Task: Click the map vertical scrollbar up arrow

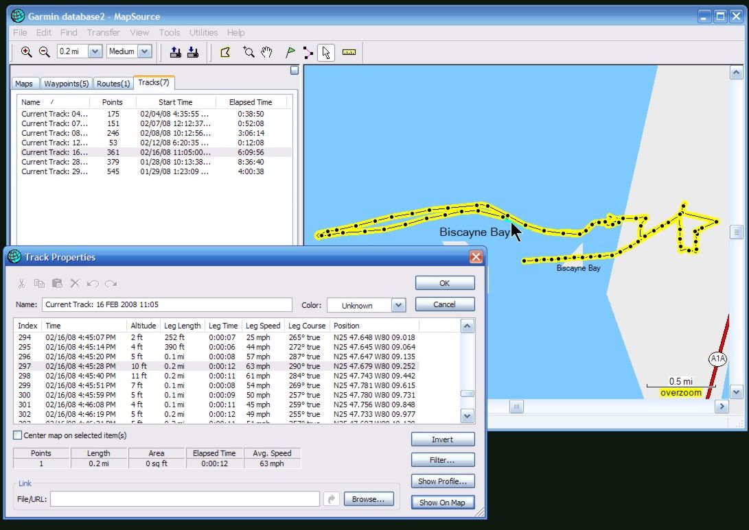Action: click(x=736, y=73)
